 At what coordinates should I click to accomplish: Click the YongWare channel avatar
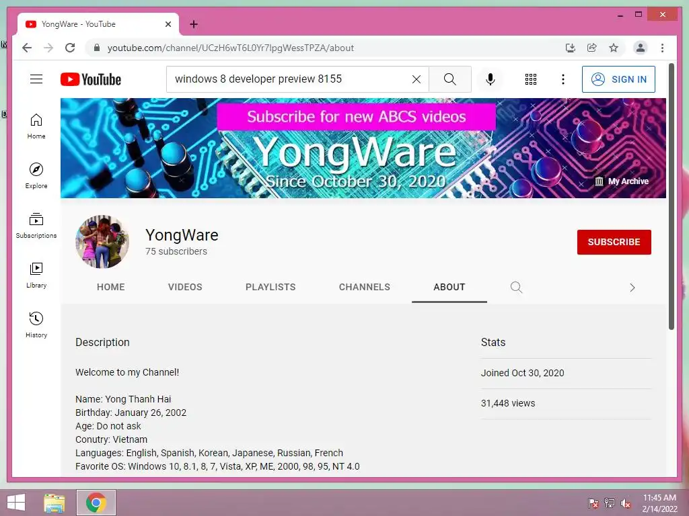tap(102, 241)
